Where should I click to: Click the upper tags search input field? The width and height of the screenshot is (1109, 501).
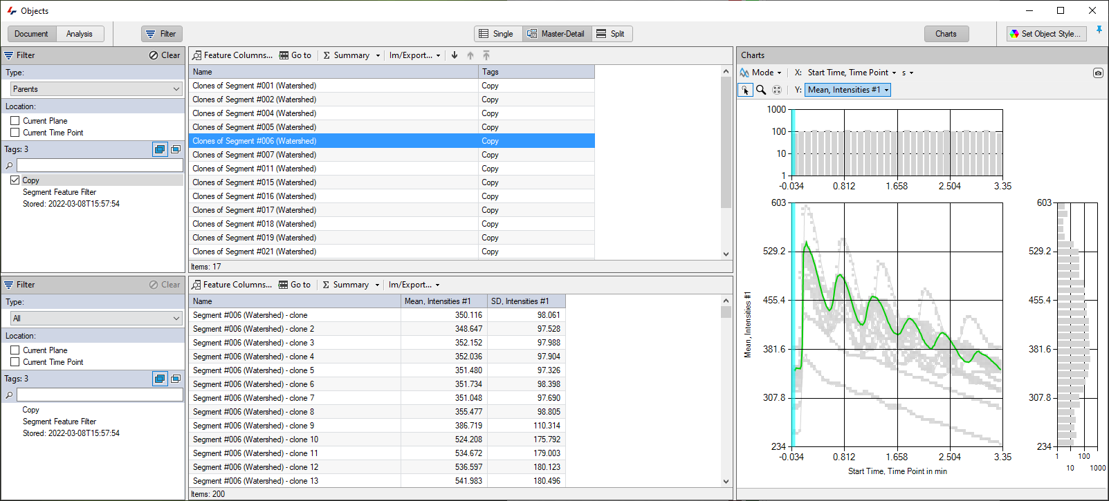tap(100, 166)
